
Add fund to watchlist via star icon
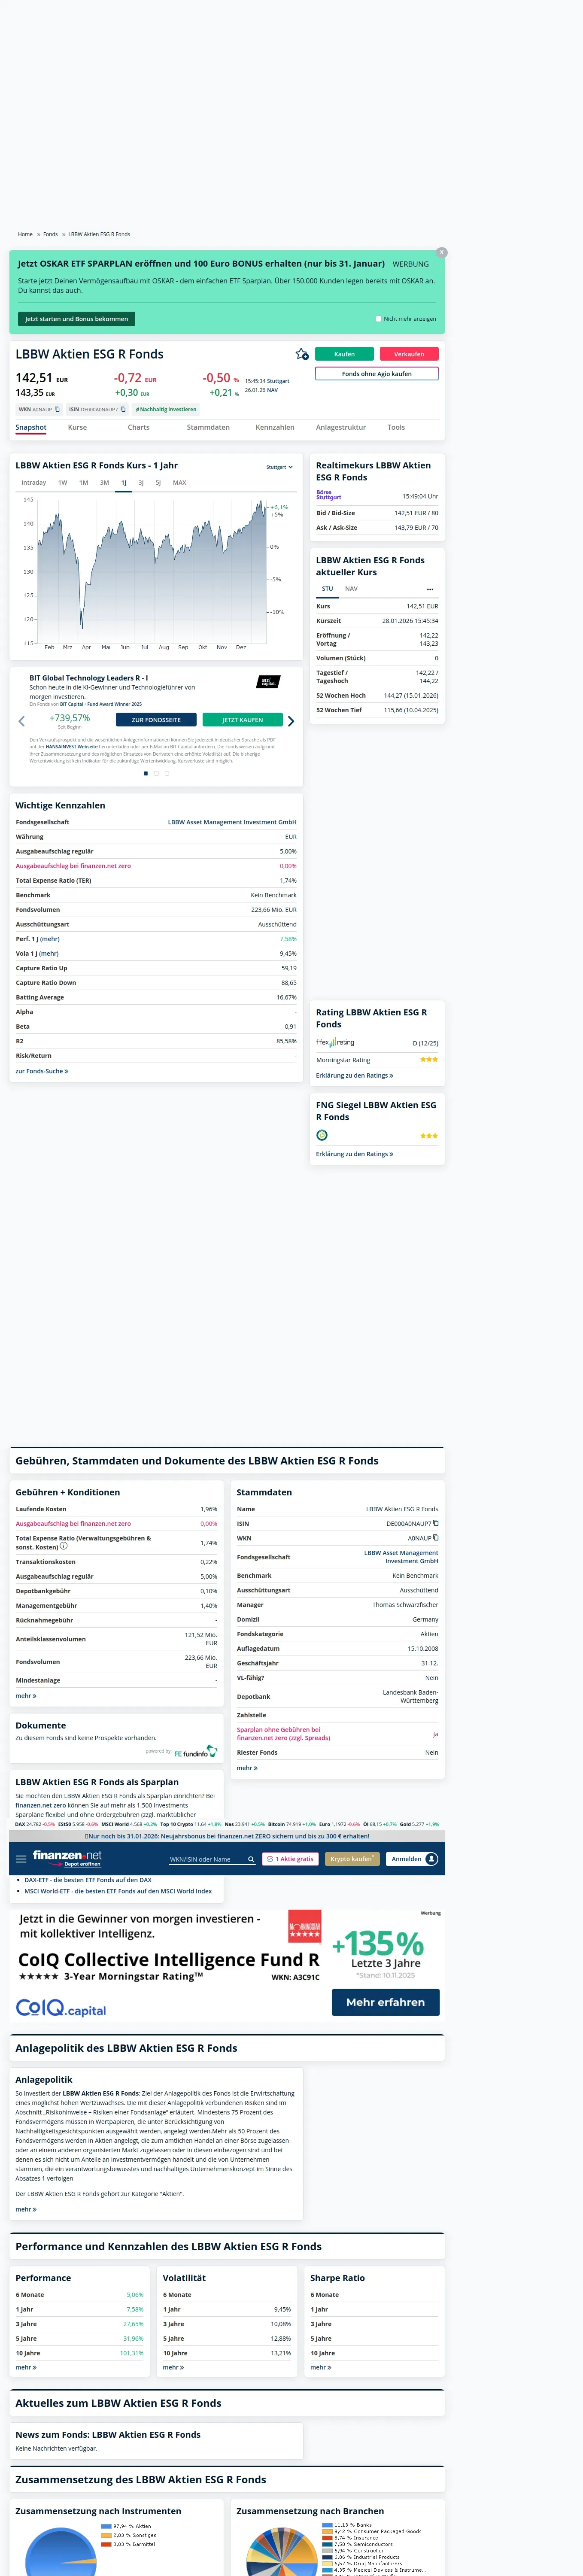[301, 354]
